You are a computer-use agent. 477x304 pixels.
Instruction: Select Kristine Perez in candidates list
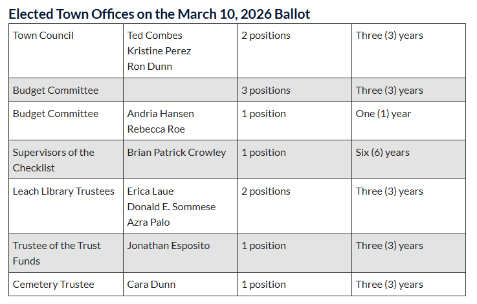pos(159,51)
